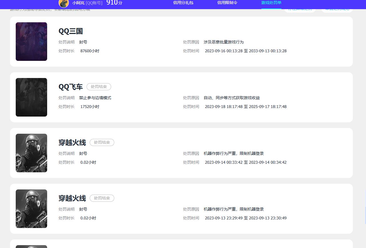Select the 游戏处罚单 tab
366x248 pixels.
[x=271, y=3]
